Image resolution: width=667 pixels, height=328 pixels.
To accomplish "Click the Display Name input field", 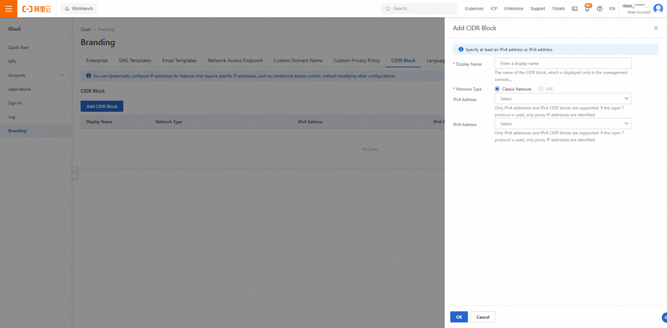I will [x=563, y=63].
